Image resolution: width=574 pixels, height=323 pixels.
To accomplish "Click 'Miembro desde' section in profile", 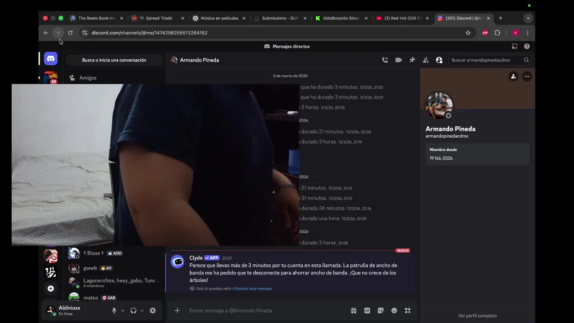I will (478, 154).
